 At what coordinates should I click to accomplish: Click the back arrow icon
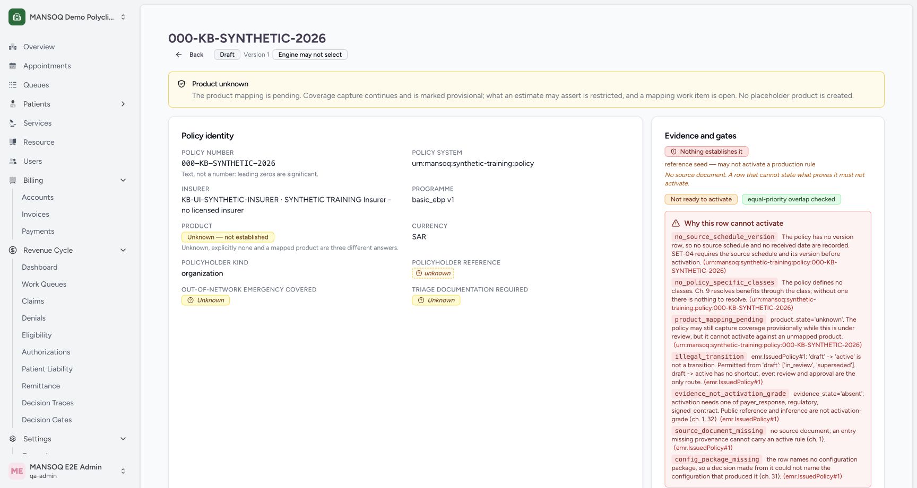179,55
